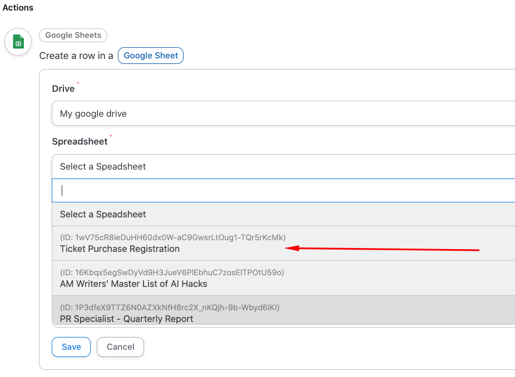Screen dimensions: 515x377
Task: Click the Actions section heading
Action: coord(18,8)
